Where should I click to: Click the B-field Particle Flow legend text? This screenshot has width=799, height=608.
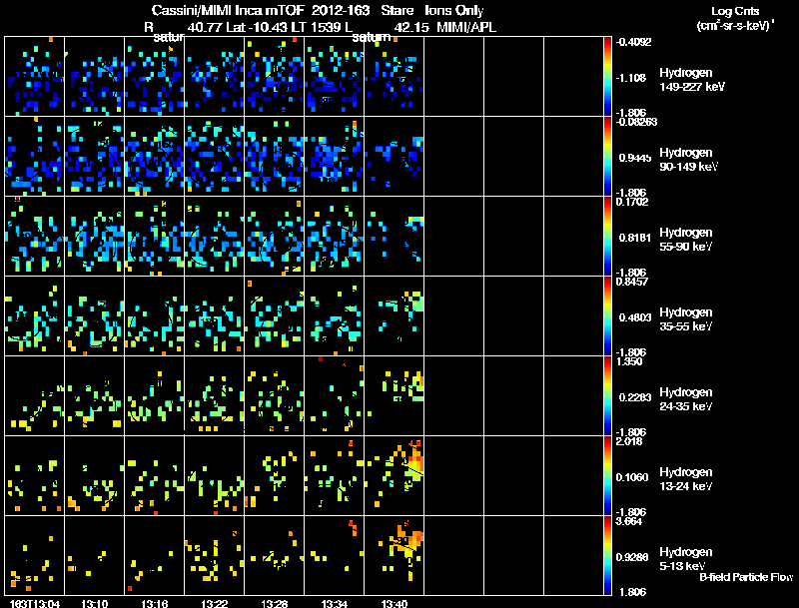coord(746,577)
